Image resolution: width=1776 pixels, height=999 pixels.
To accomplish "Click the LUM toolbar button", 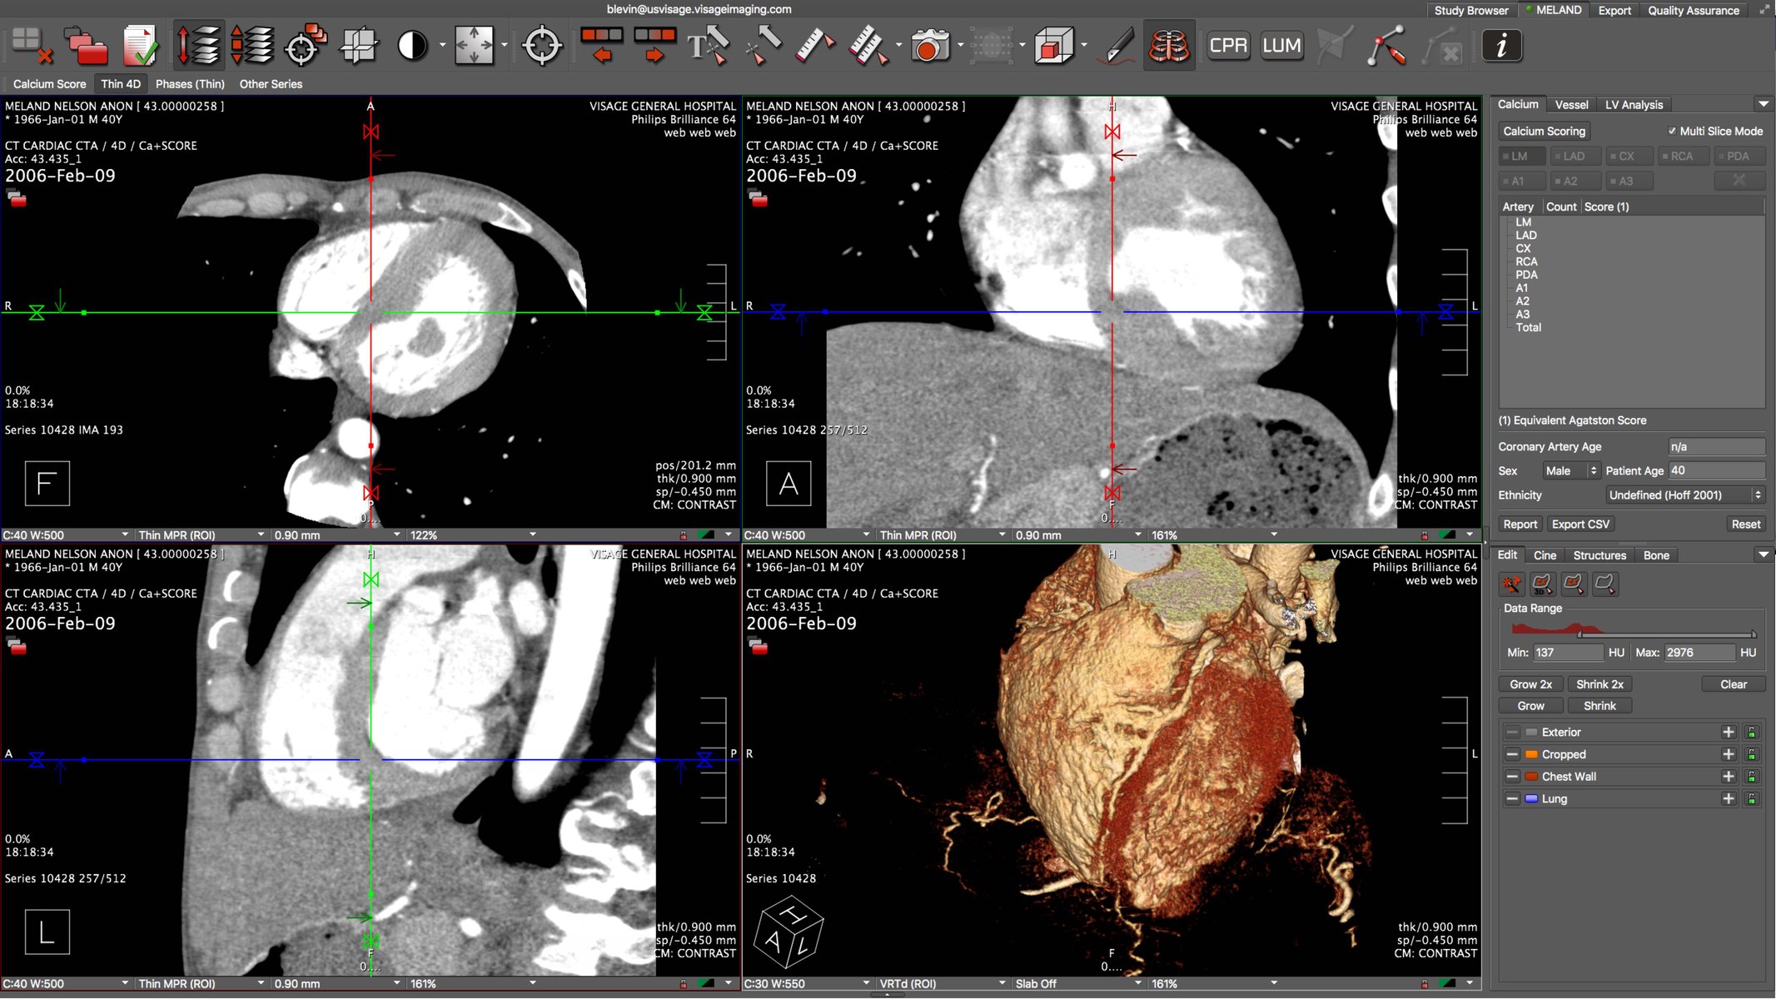I will tap(1281, 46).
